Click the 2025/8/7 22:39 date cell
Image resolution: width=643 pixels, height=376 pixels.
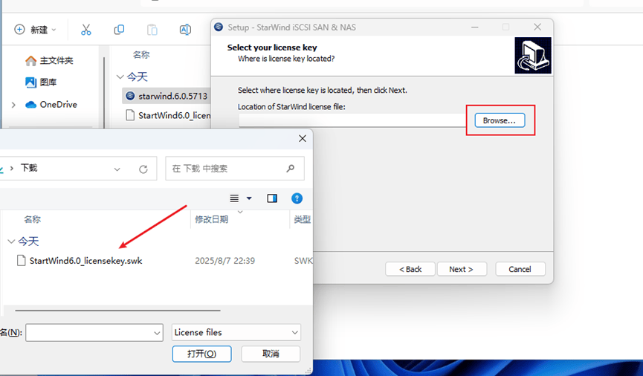click(x=224, y=261)
